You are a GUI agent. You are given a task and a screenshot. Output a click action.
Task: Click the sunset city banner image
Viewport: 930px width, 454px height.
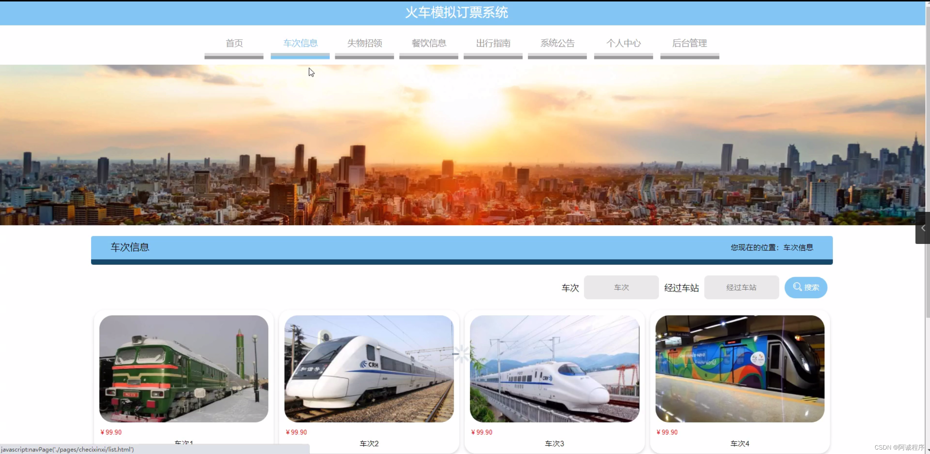[x=462, y=145]
